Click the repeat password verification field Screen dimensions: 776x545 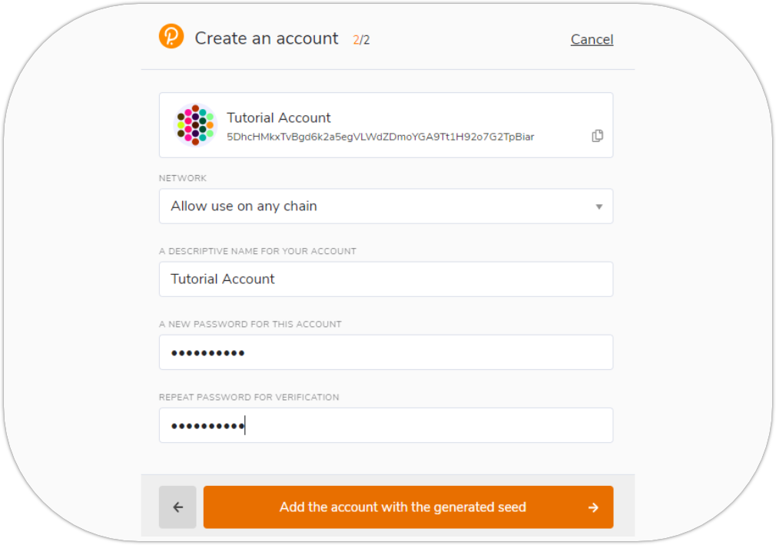[x=386, y=425]
